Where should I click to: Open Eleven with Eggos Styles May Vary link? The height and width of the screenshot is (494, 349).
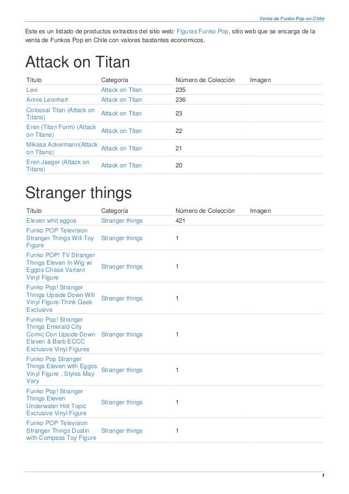[x=62, y=370]
